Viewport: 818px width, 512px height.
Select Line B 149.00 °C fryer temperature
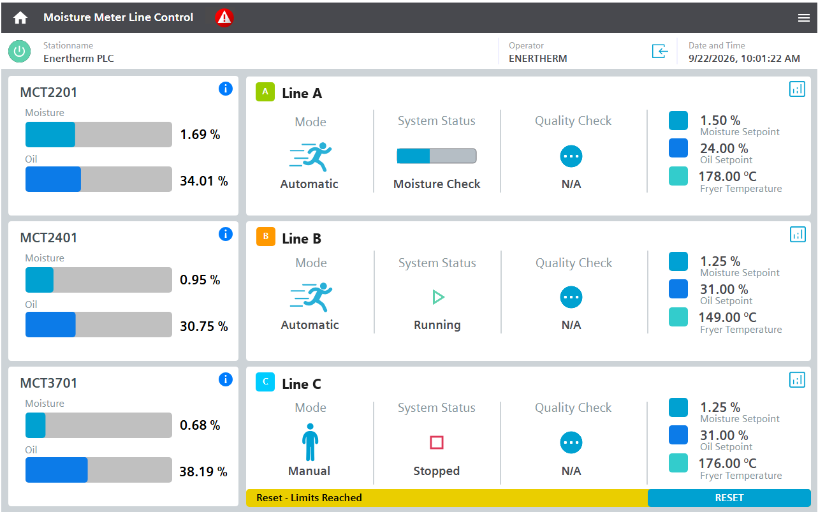727,317
